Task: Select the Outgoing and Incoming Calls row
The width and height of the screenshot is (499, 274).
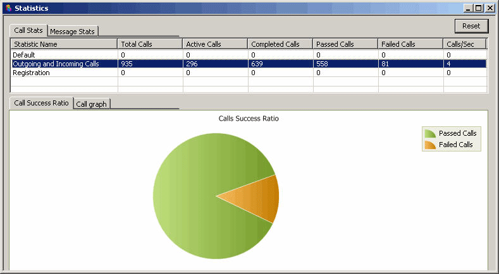Action: (63, 64)
